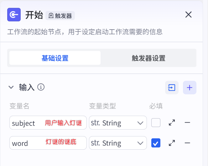Add a new input variable
Image resolution: width=208 pixels, height=166 pixels.
(x=190, y=87)
